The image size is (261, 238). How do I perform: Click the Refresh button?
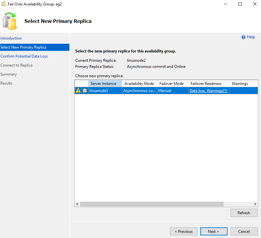(x=244, y=213)
